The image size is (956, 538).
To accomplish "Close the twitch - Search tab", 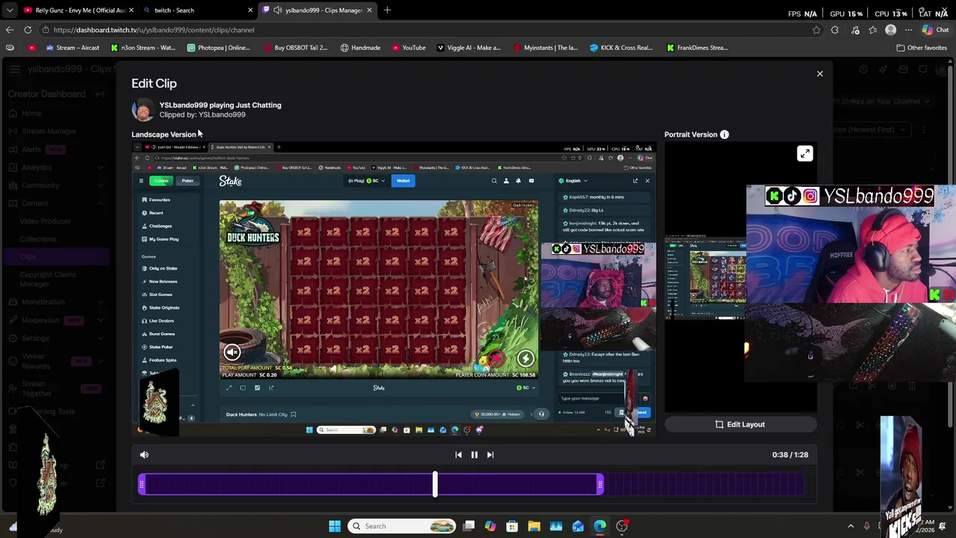I will [x=250, y=10].
